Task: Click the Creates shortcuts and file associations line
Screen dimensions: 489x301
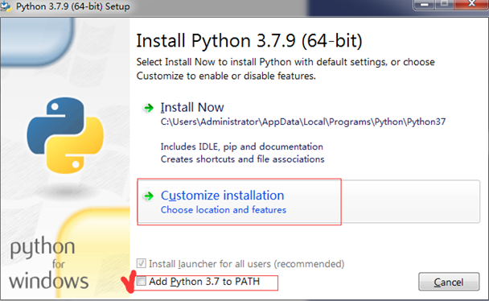Action: tap(242, 159)
